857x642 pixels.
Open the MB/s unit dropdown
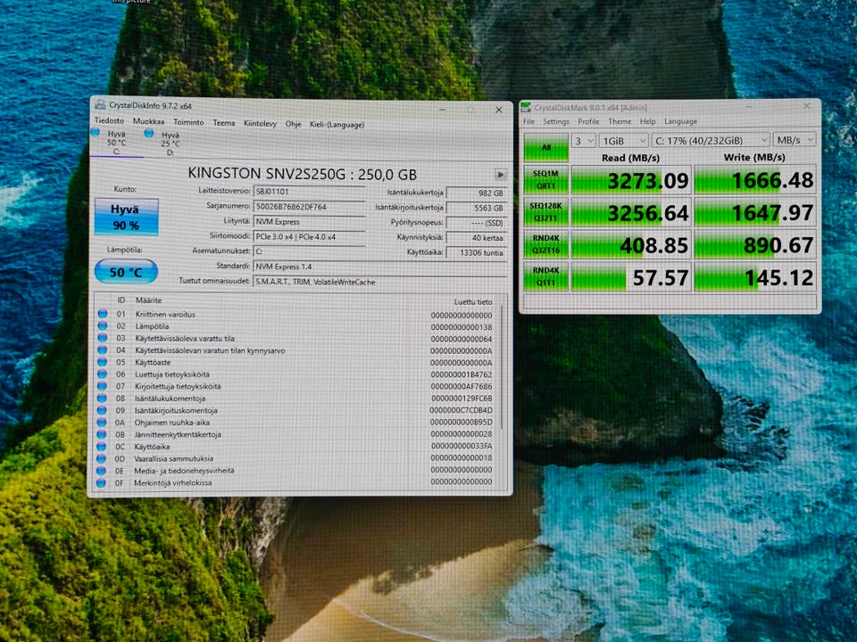(795, 140)
